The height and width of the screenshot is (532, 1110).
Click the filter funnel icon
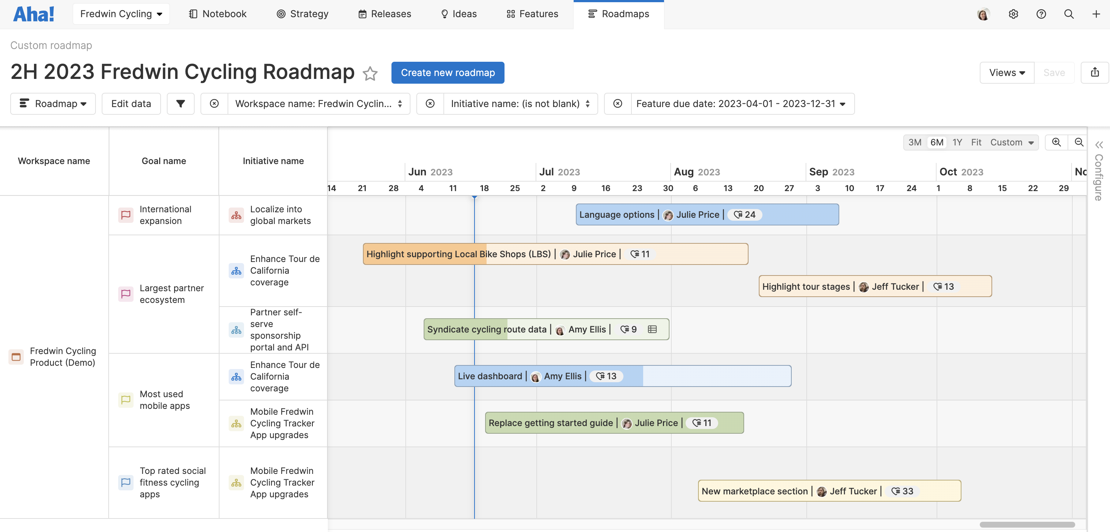point(180,104)
